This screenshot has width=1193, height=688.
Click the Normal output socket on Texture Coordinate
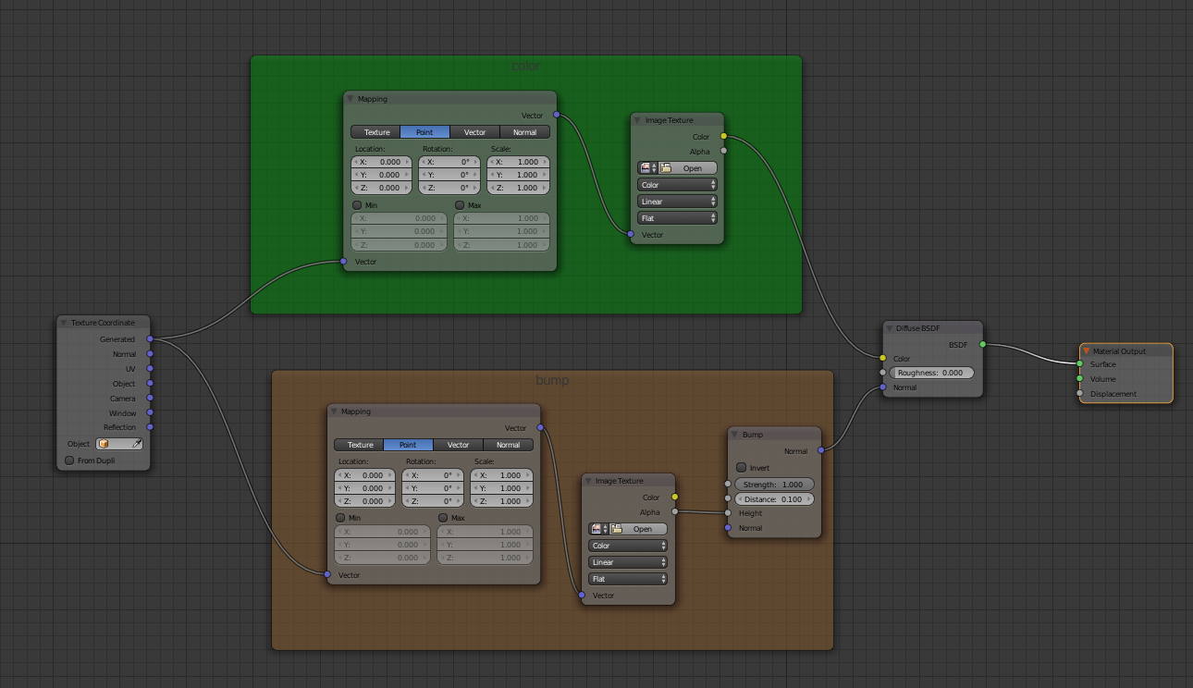pyautogui.click(x=150, y=354)
